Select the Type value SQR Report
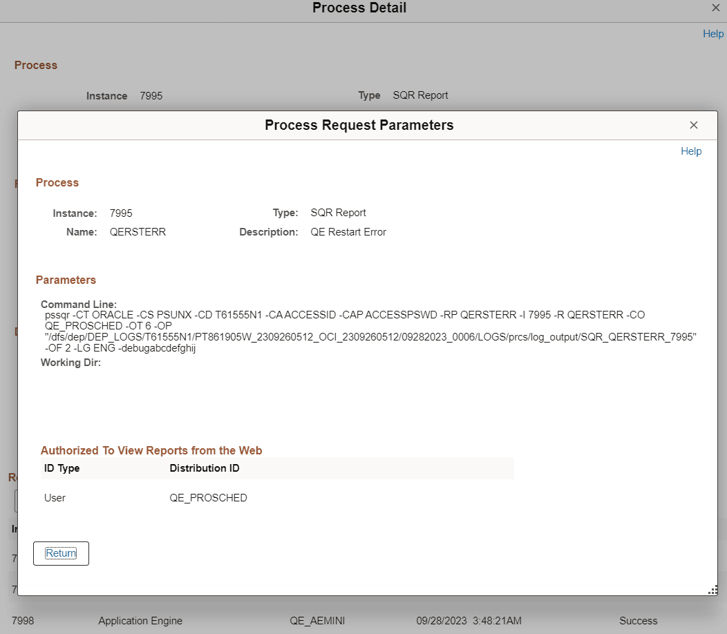 point(338,213)
